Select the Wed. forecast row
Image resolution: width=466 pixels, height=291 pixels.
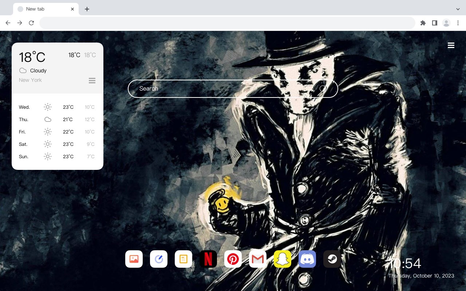pos(58,107)
